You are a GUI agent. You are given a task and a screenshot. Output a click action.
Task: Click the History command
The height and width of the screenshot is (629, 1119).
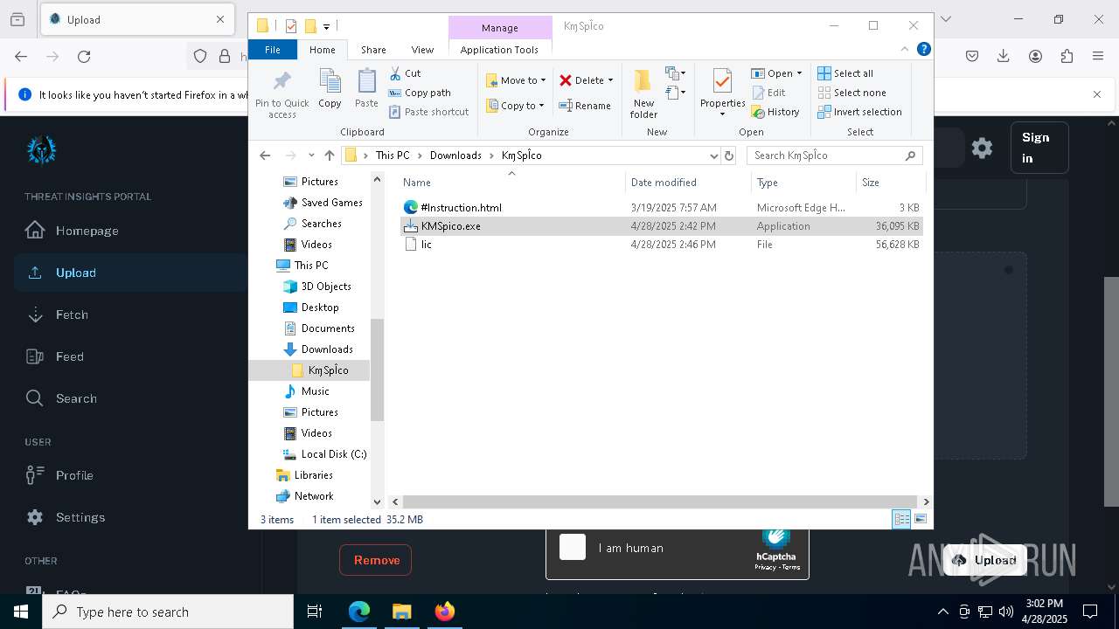click(775, 112)
